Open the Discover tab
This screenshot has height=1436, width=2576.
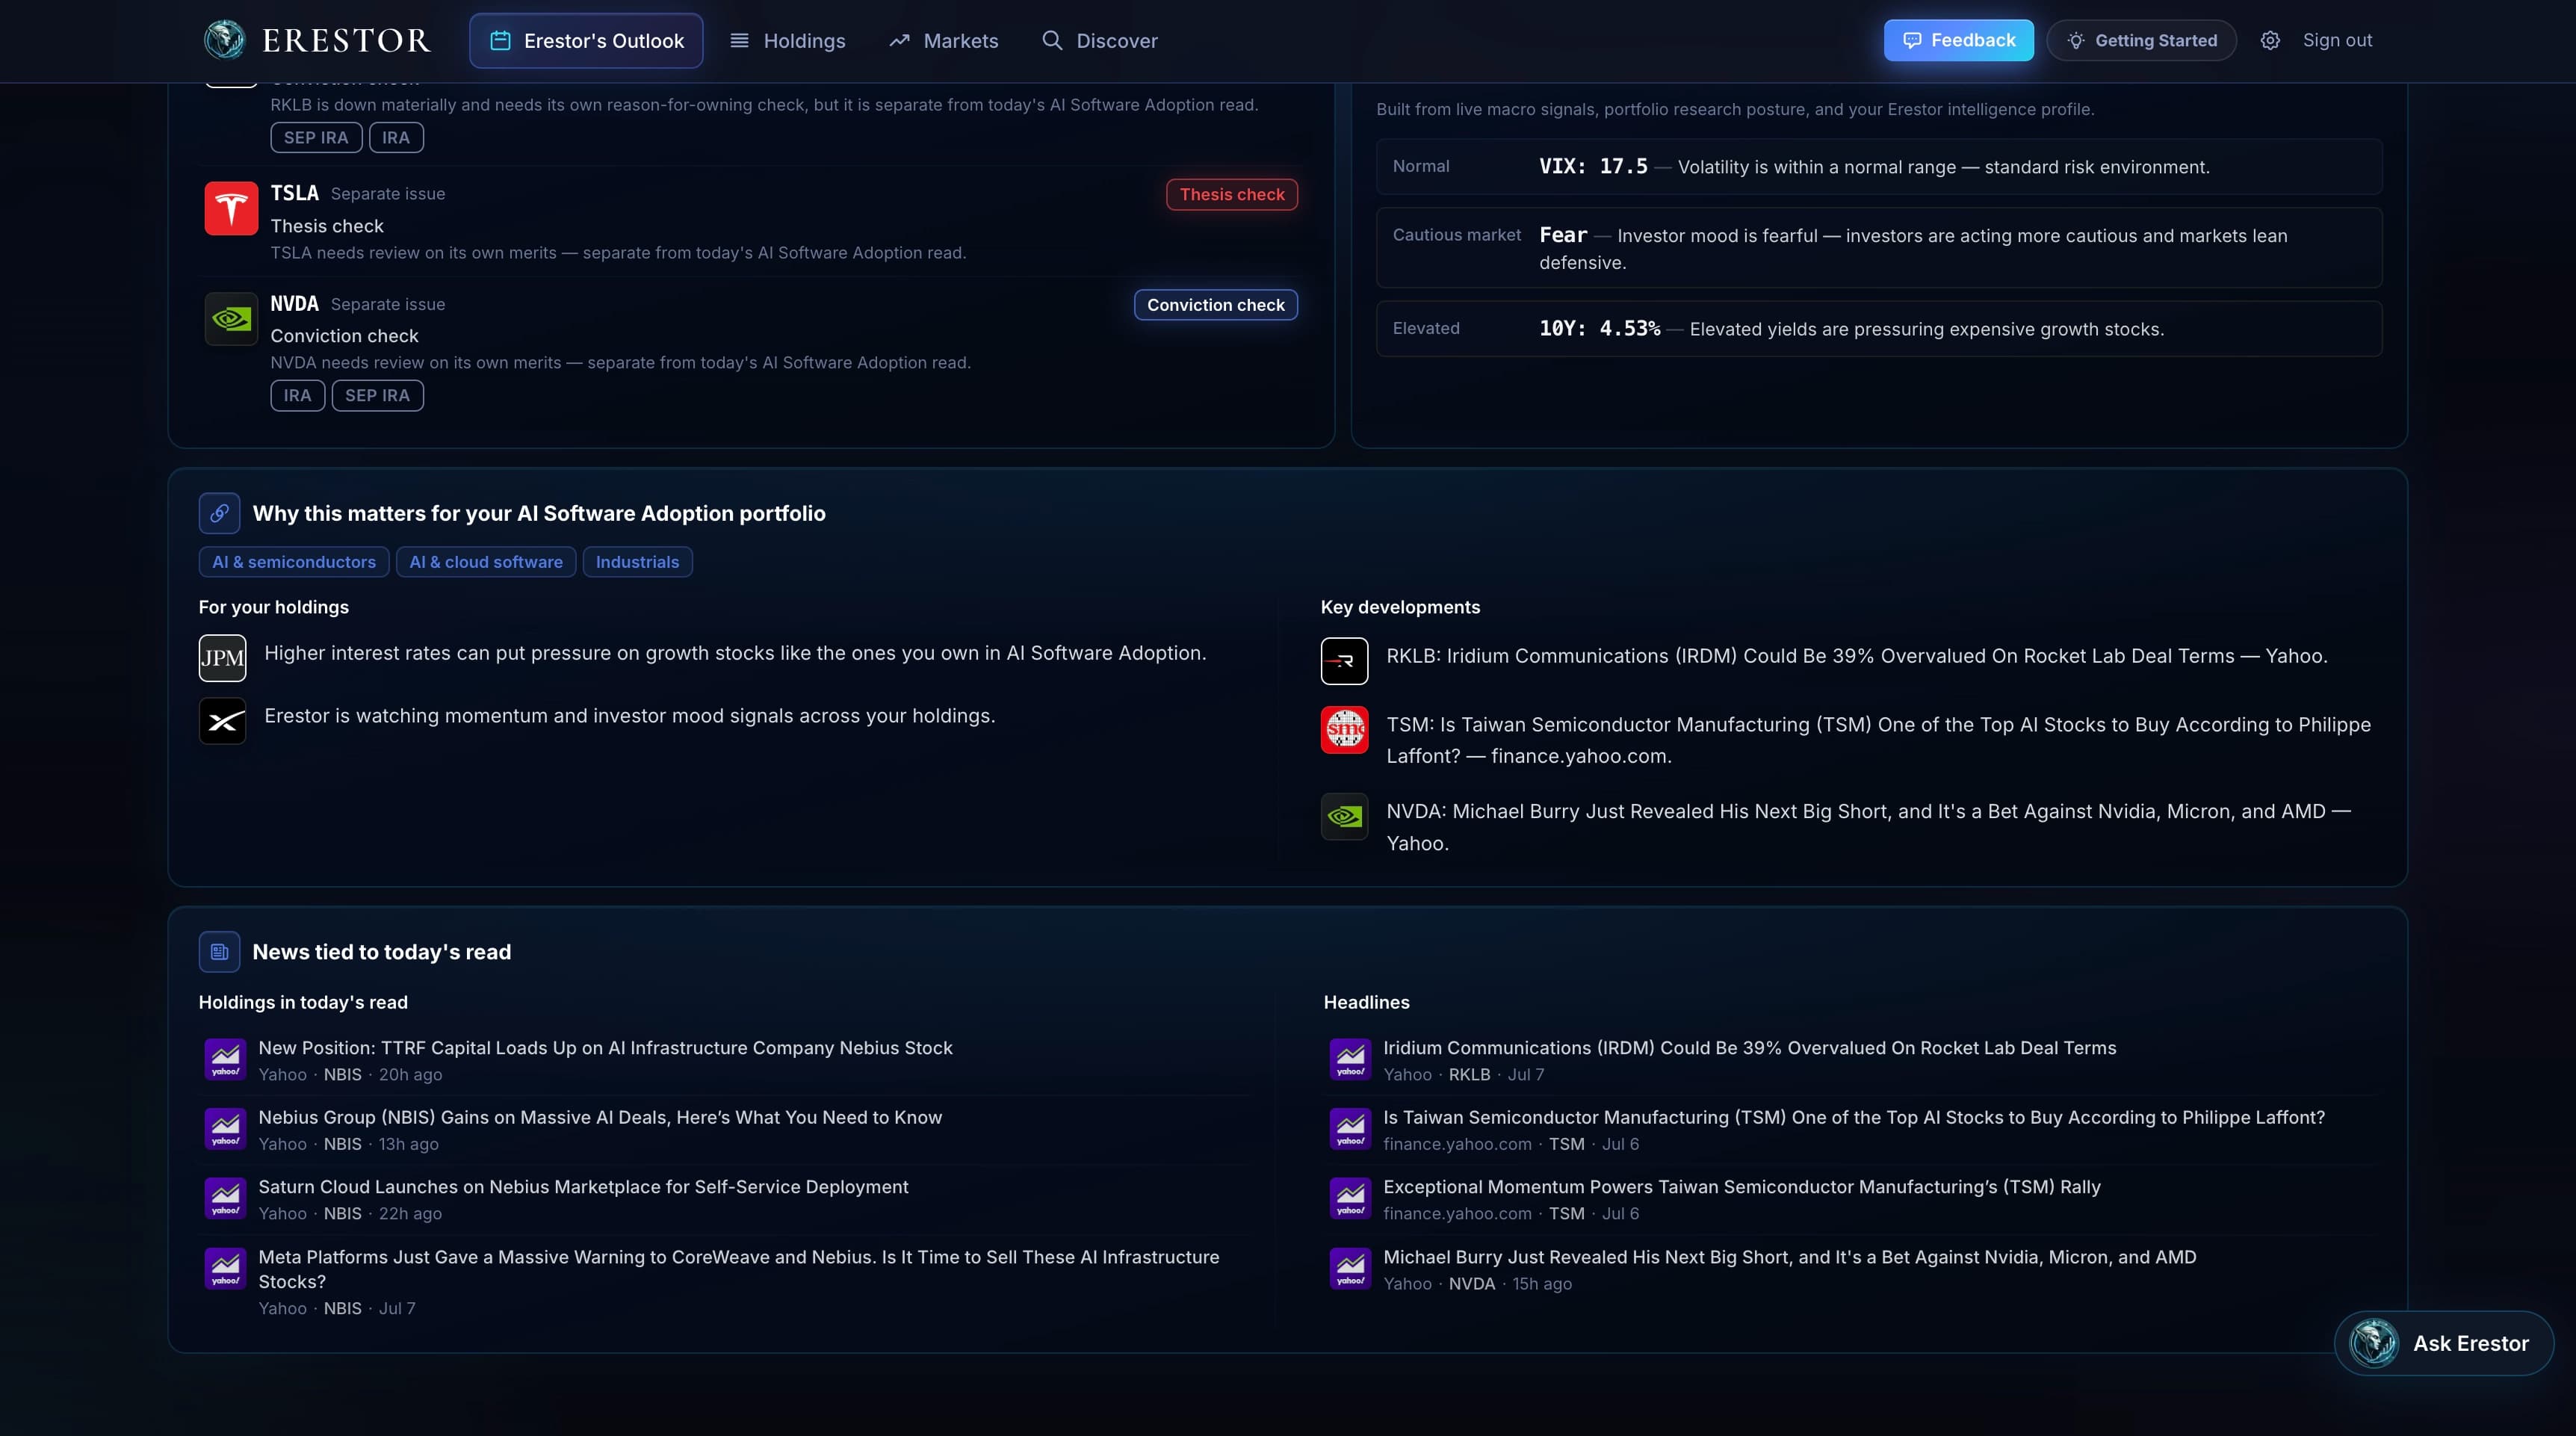point(1099,40)
